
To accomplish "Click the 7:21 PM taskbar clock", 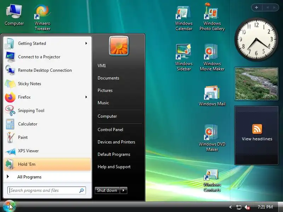I will 265,207.
